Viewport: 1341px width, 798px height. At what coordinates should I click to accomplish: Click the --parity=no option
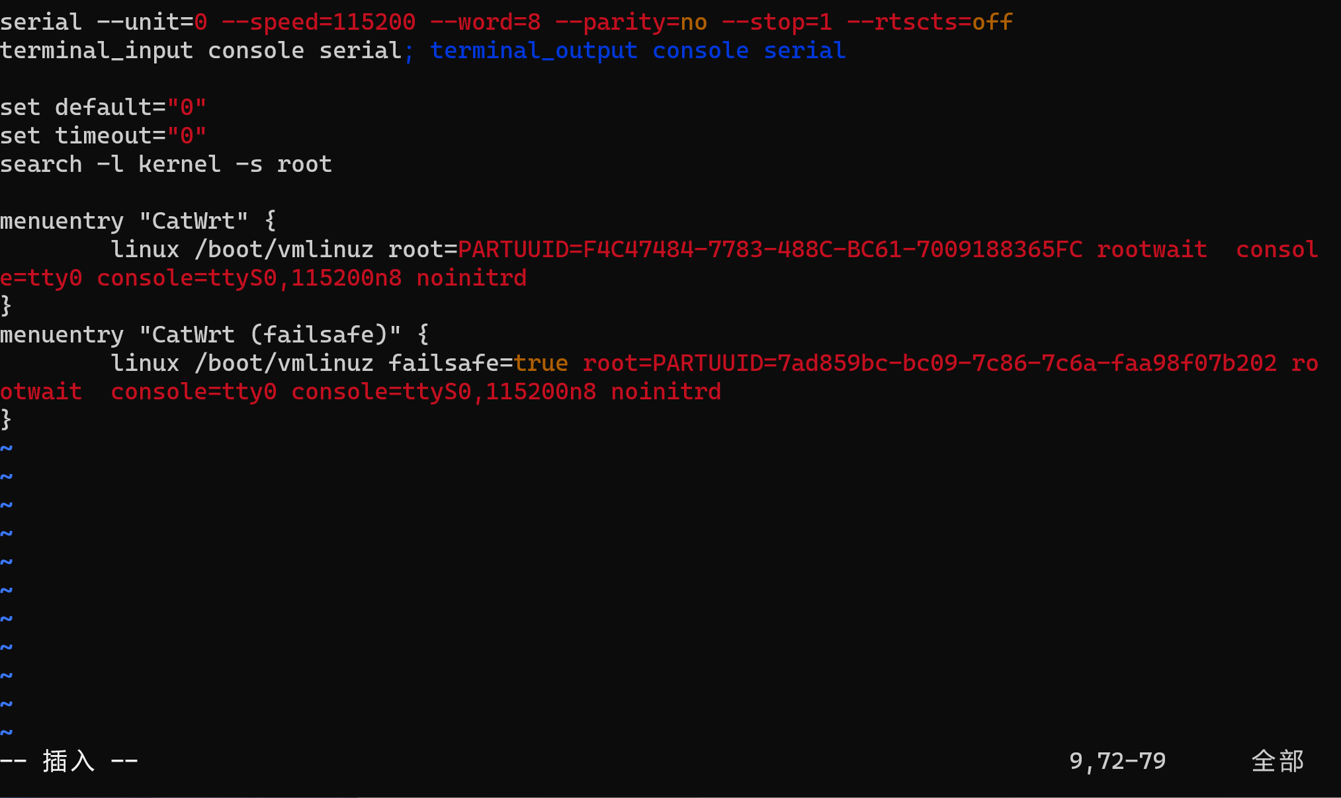(x=631, y=22)
